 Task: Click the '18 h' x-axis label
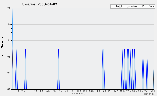pyautogui.click(x=122, y=91)
